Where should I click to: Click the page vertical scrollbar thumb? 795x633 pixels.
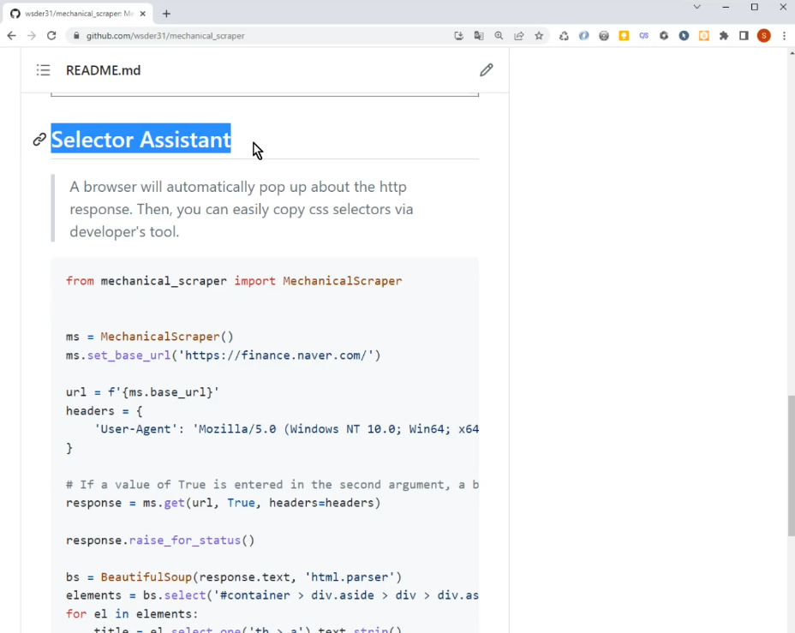(x=791, y=465)
